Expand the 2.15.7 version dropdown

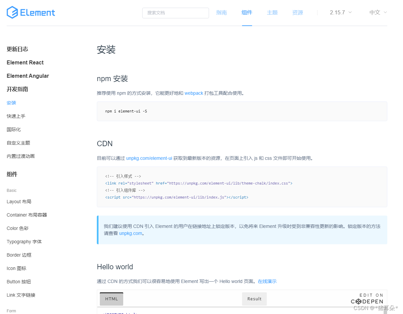pyautogui.click(x=341, y=13)
